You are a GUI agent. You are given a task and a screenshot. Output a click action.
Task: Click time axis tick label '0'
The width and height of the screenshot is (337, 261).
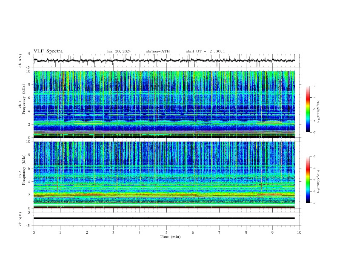34,232
